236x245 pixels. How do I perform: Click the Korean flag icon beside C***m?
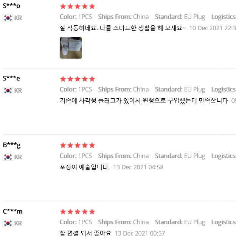click(8, 223)
